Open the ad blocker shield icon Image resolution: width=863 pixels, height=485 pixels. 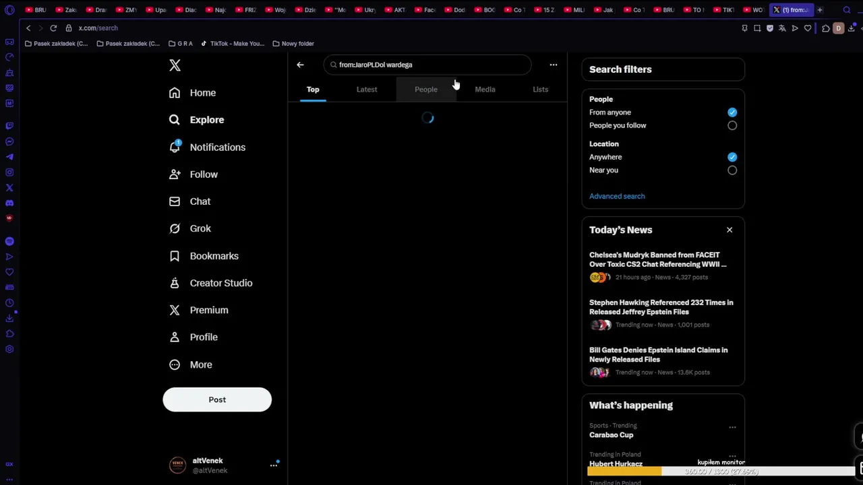(770, 28)
